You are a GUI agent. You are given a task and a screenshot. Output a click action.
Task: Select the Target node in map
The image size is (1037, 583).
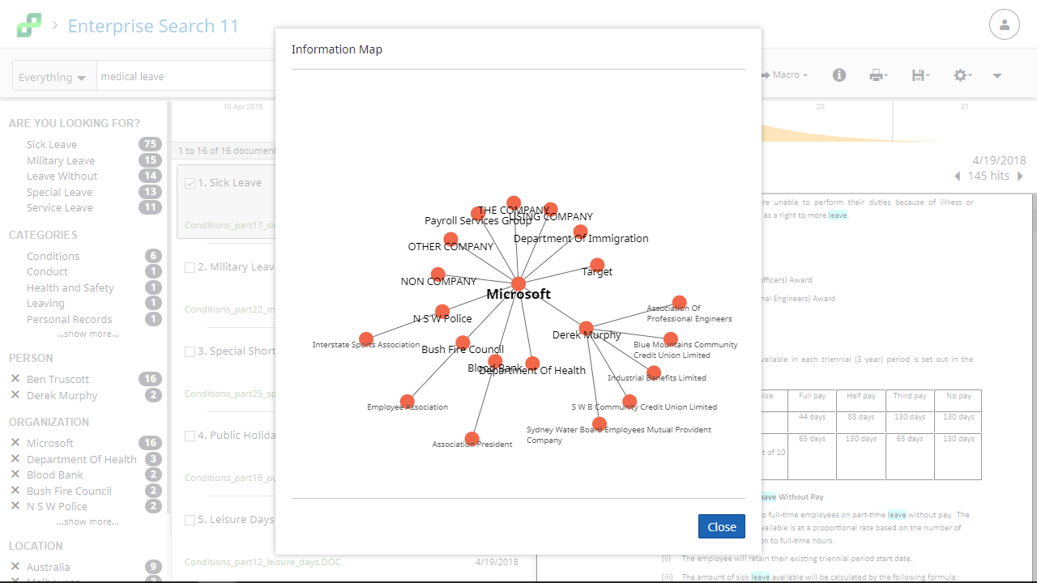[597, 265]
